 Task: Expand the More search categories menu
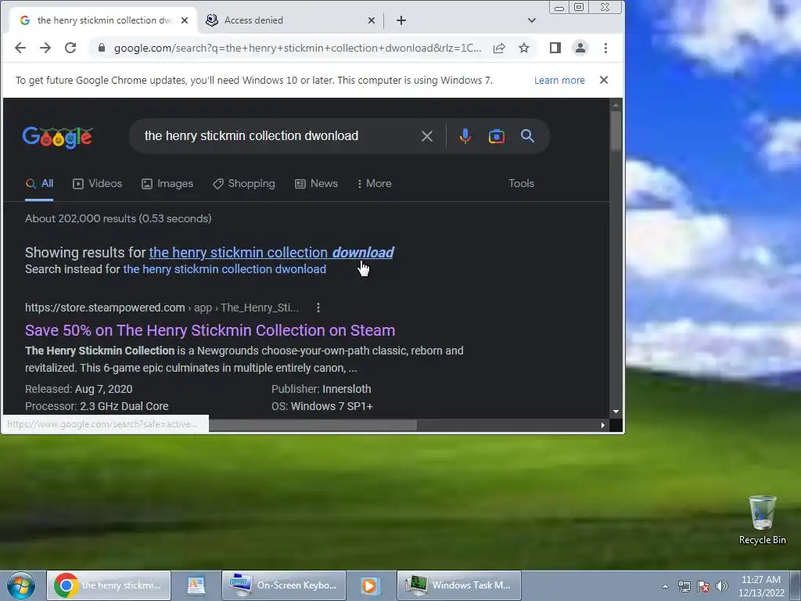tap(375, 183)
